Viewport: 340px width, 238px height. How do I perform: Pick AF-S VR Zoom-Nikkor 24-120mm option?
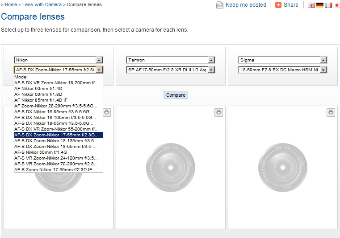point(59,158)
